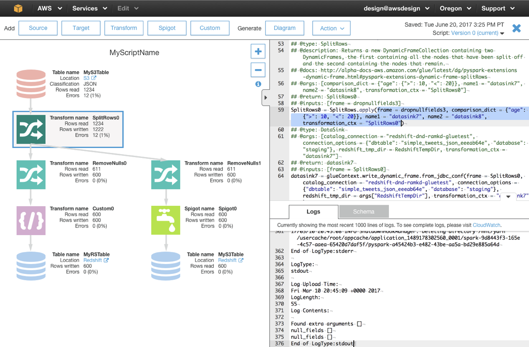Collapse the code panel with arrow handle

tap(266, 97)
